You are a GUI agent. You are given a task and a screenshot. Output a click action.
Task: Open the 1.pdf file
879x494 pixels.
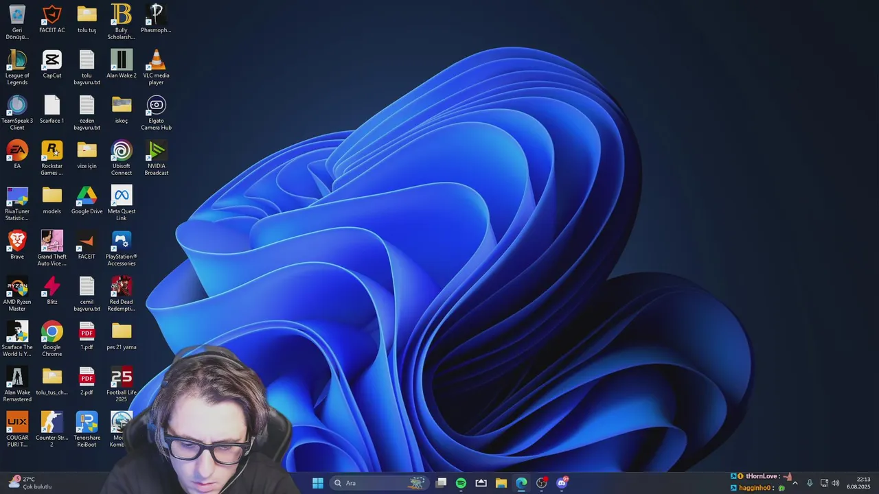click(87, 336)
